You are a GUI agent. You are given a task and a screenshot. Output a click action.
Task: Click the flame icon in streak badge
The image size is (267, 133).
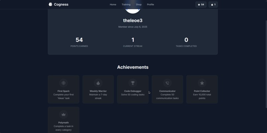[x=212, y=5]
